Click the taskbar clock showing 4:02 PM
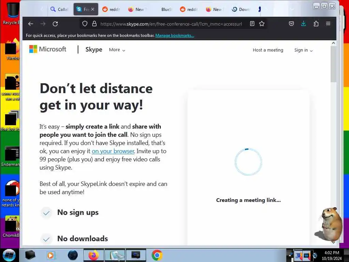This screenshot has height=262, width=349. (332, 256)
